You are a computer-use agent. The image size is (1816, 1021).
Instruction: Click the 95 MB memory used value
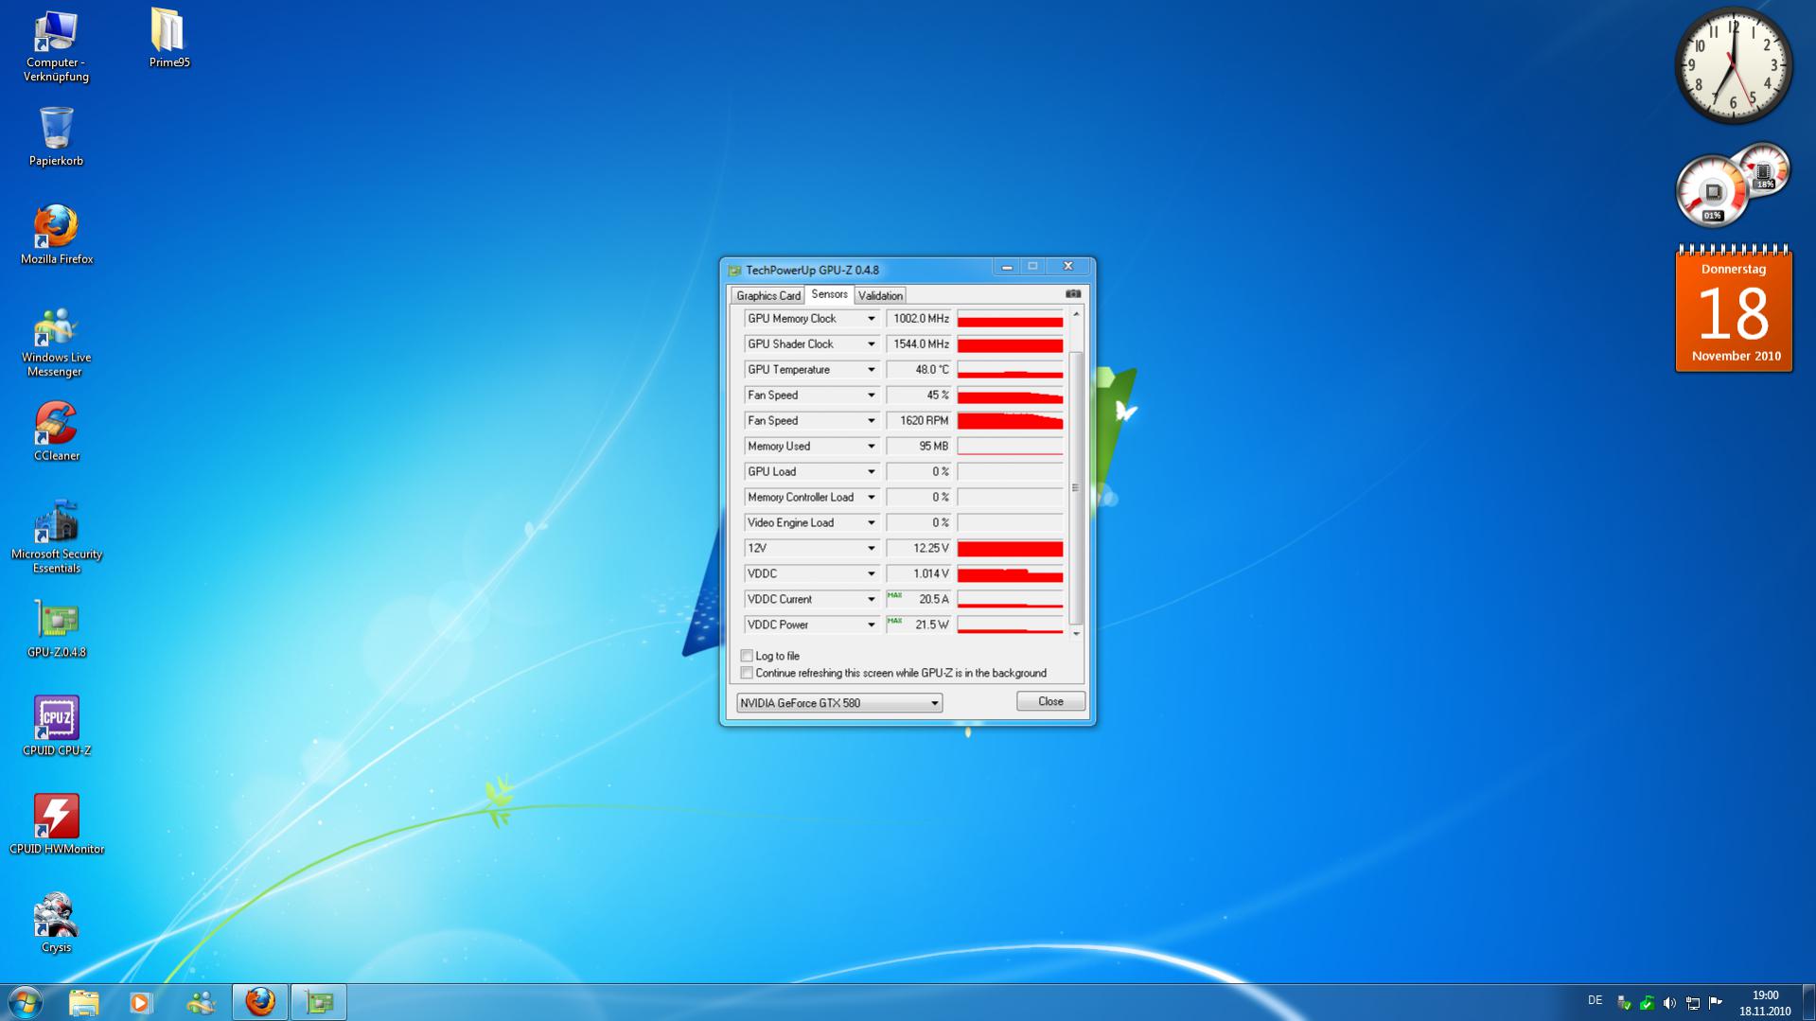pos(919,447)
